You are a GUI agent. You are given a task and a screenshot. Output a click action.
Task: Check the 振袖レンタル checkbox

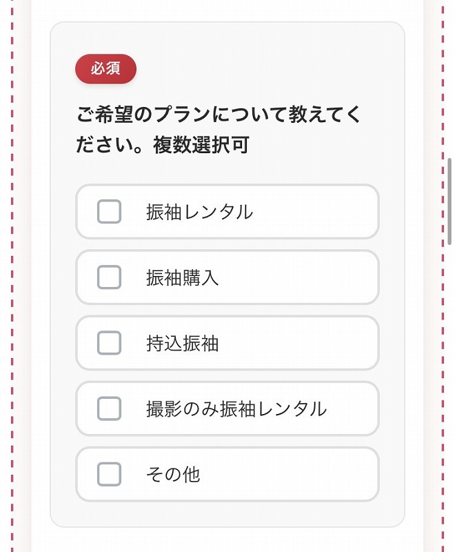[109, 212]
